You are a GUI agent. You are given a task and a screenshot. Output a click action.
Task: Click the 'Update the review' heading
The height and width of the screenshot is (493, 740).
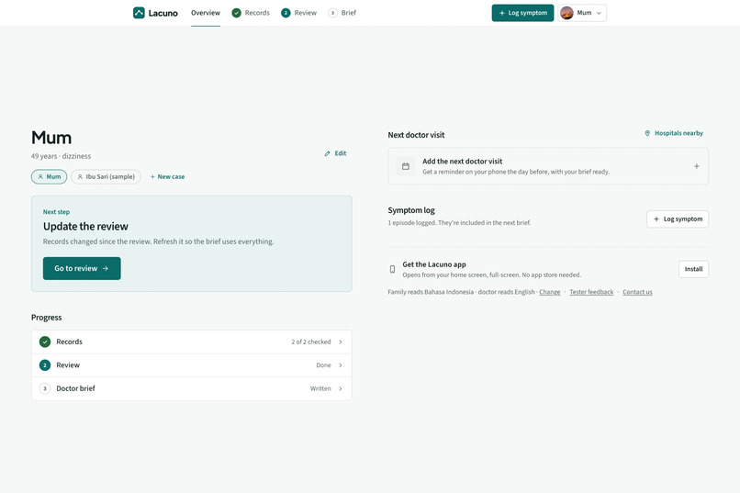(x=85, y=227)
